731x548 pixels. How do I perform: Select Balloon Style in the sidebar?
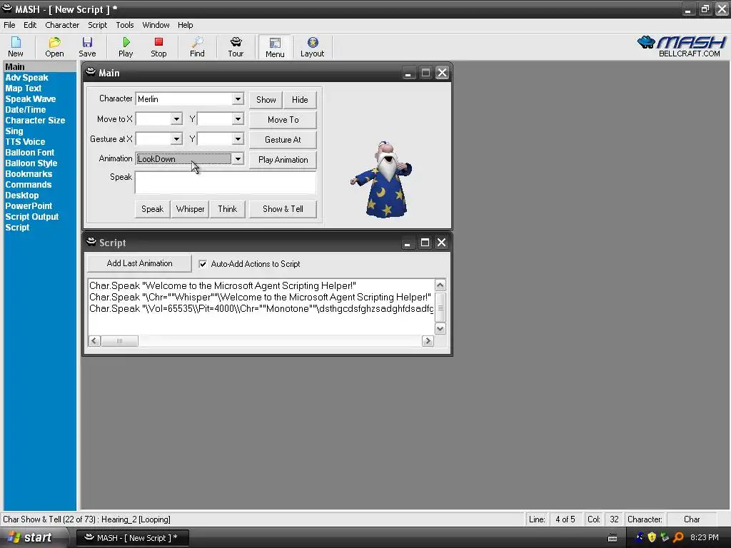click(x=31, y=163)
